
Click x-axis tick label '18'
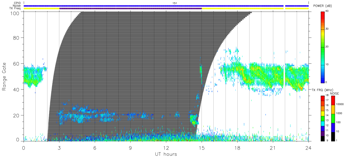point(237,148)
